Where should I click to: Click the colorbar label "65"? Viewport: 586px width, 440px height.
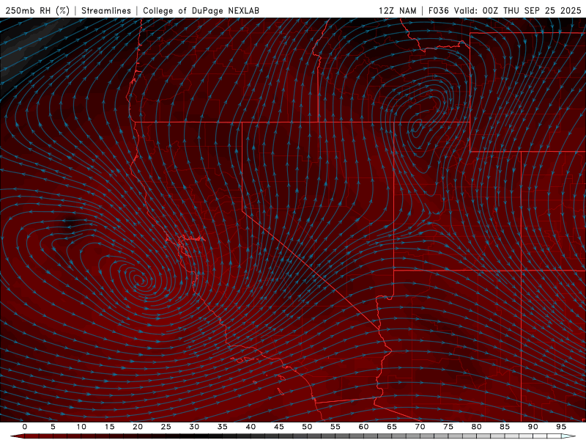[x=392, y=427]
